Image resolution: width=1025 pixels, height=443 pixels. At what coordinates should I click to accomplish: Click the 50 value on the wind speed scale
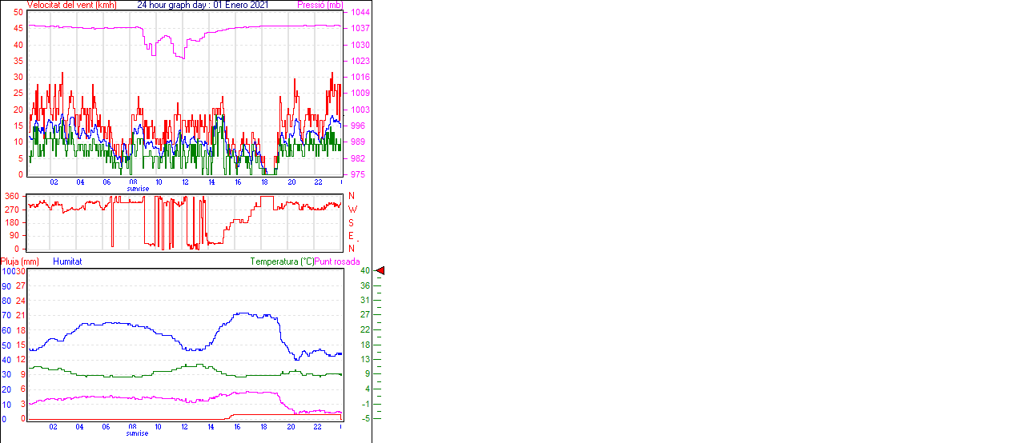click(x=18, y=13)
